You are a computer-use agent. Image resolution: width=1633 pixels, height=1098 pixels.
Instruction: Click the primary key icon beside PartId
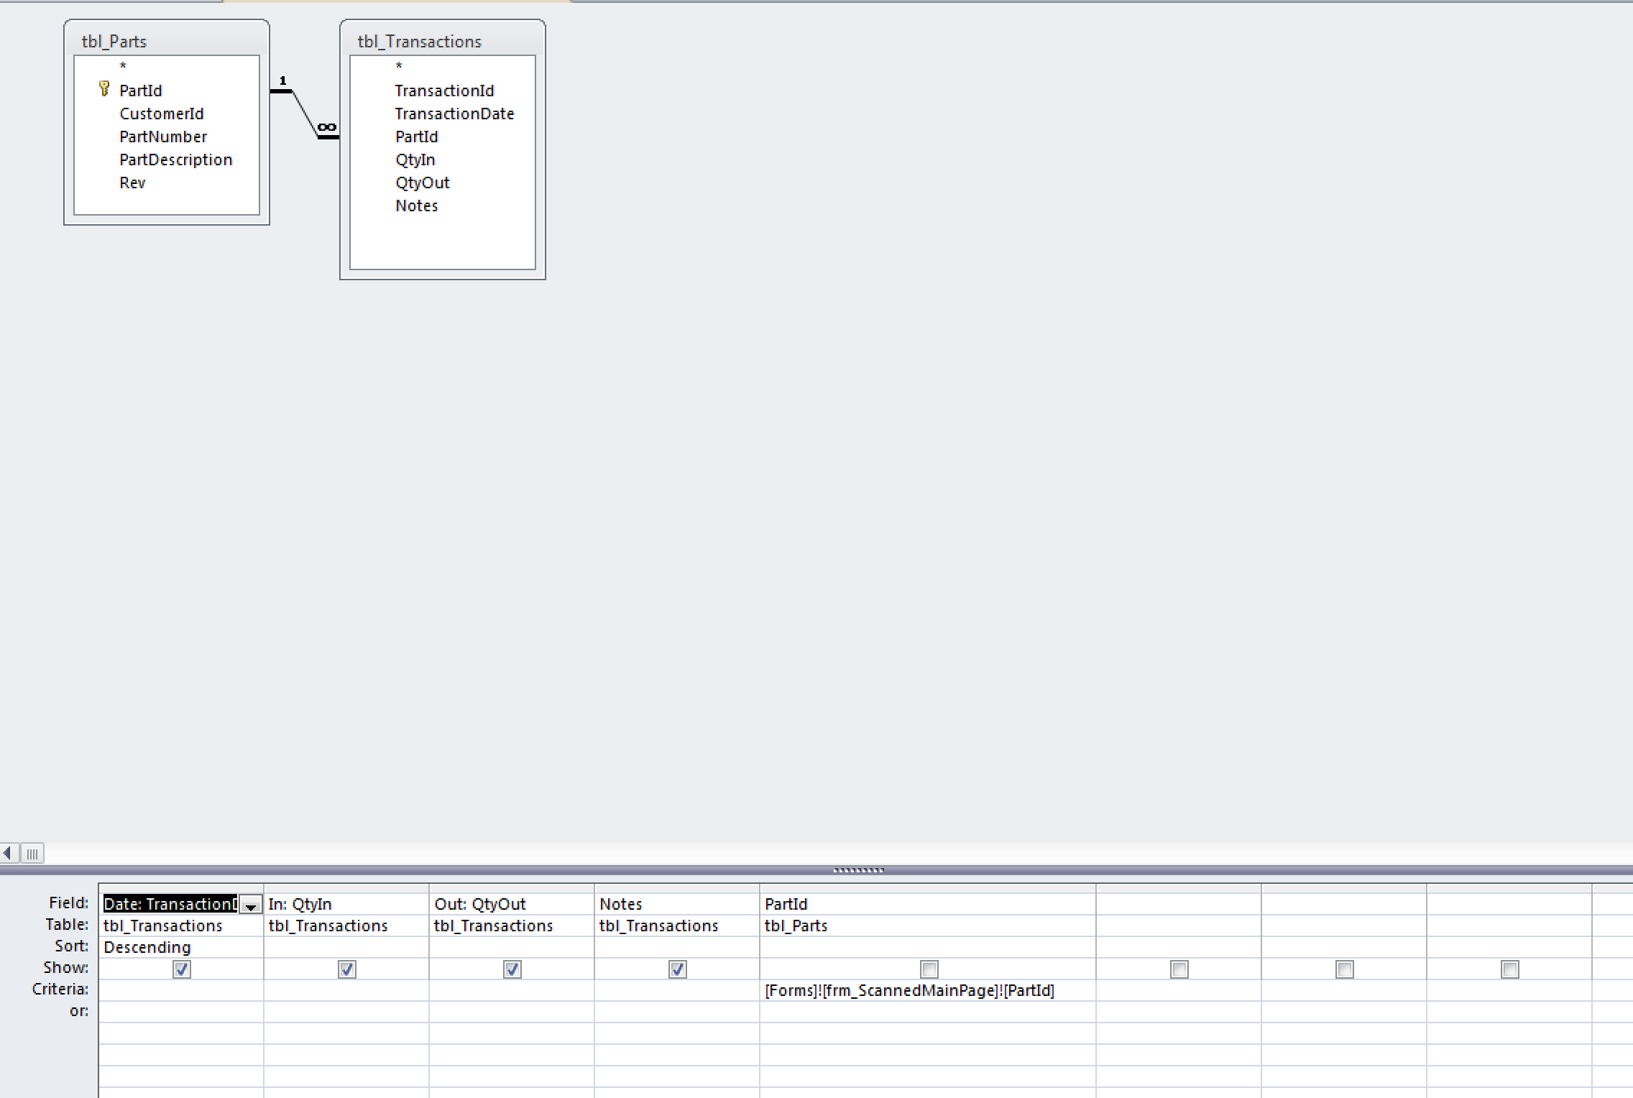pyautogui.click(x=104, y=89)
